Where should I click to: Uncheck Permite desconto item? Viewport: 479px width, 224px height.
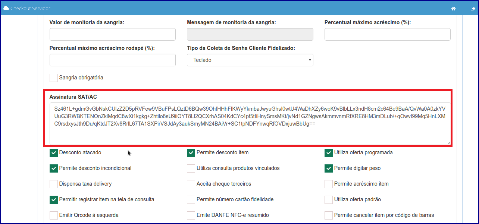(x=191, y=152)
